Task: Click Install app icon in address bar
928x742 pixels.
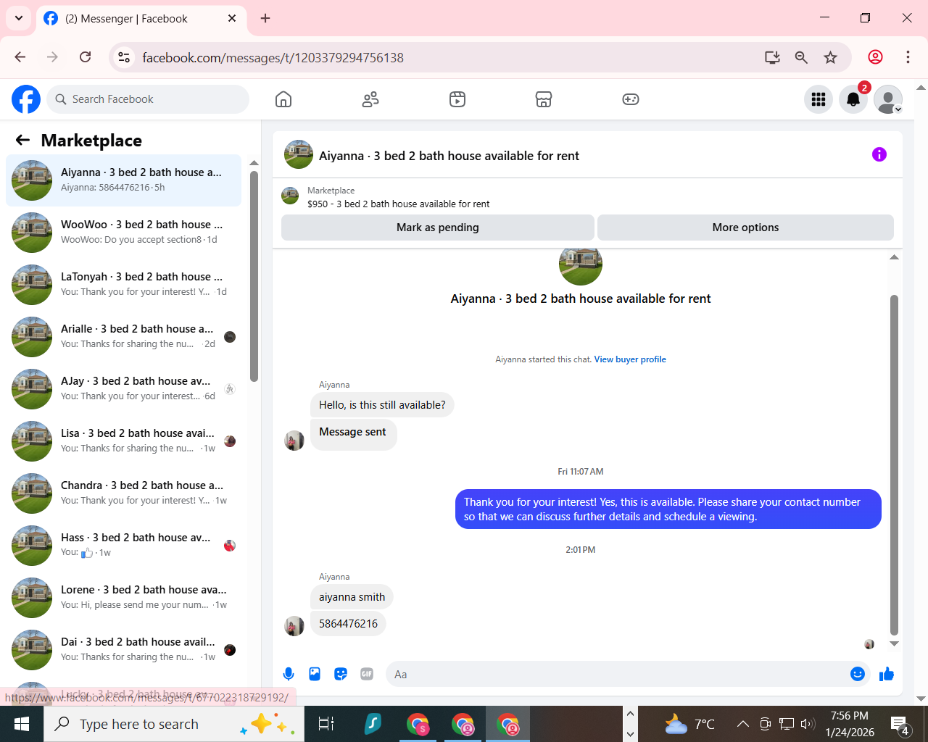Action: (772, 57)
